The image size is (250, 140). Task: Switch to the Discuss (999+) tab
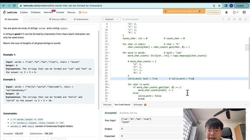click(58, 19)
